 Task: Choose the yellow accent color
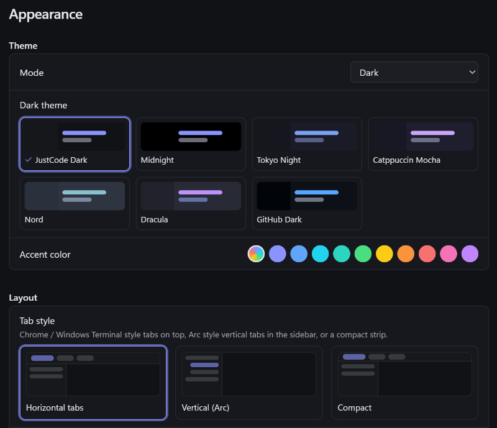point(385,253)
